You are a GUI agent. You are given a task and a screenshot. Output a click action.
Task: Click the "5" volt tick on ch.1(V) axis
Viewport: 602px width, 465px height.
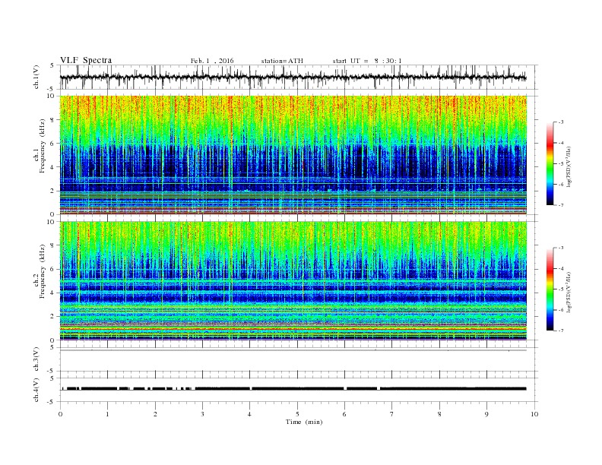coord(52,65)
